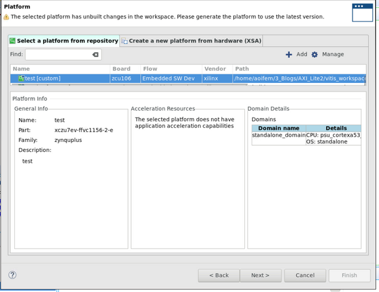The height and width of the screenshot is (292, 379).
Task: Switch to Select a platform from repository tab
Action: pyautogui.click(x=63, y=41)
